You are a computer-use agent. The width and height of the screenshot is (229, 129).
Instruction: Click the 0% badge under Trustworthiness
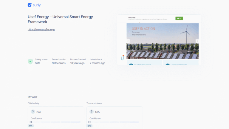(x=89, y=126)
